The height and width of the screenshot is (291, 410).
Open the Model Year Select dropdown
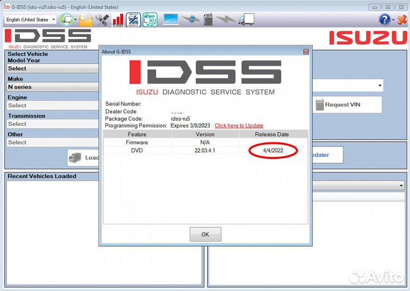click(53, 68)
